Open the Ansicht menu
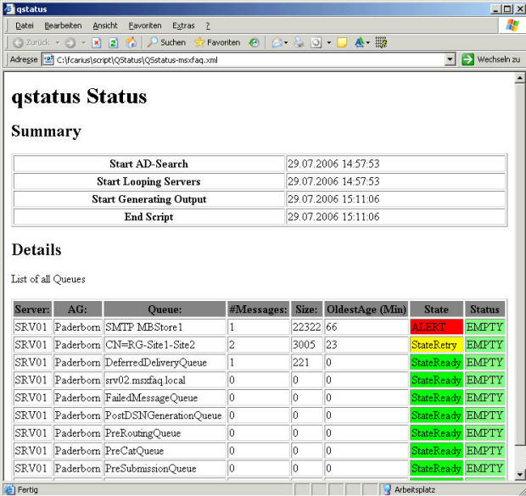The height and width of the screenshot is (496, 526). pyautogui.click(x=105, y=25)
